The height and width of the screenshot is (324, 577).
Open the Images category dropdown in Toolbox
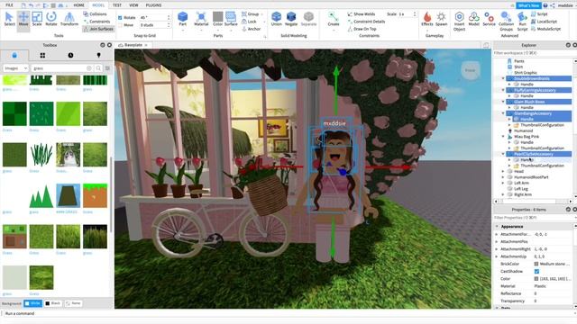[x=15, y=68]
